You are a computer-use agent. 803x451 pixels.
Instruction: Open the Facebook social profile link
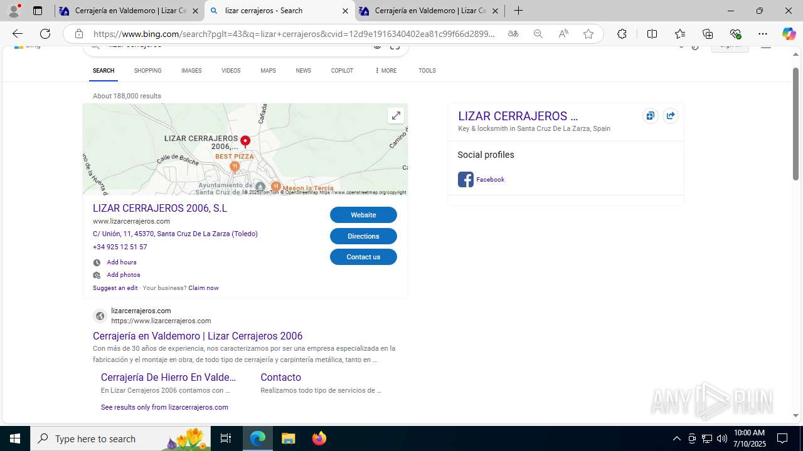(x=490, y=180)
